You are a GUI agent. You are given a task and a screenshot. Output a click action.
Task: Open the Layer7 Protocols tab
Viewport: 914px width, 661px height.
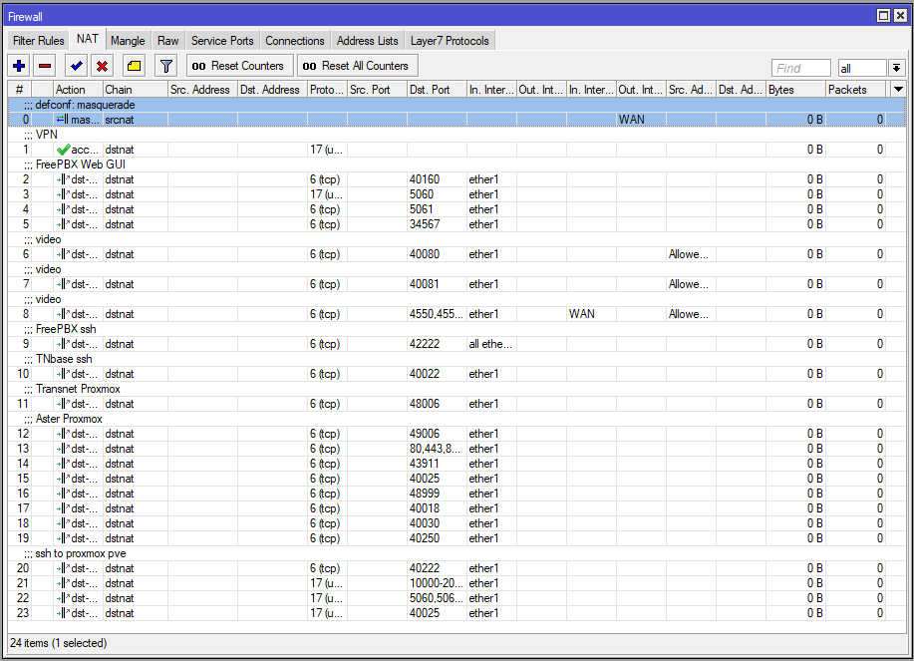pyautogui.click(x=450, y=41)
